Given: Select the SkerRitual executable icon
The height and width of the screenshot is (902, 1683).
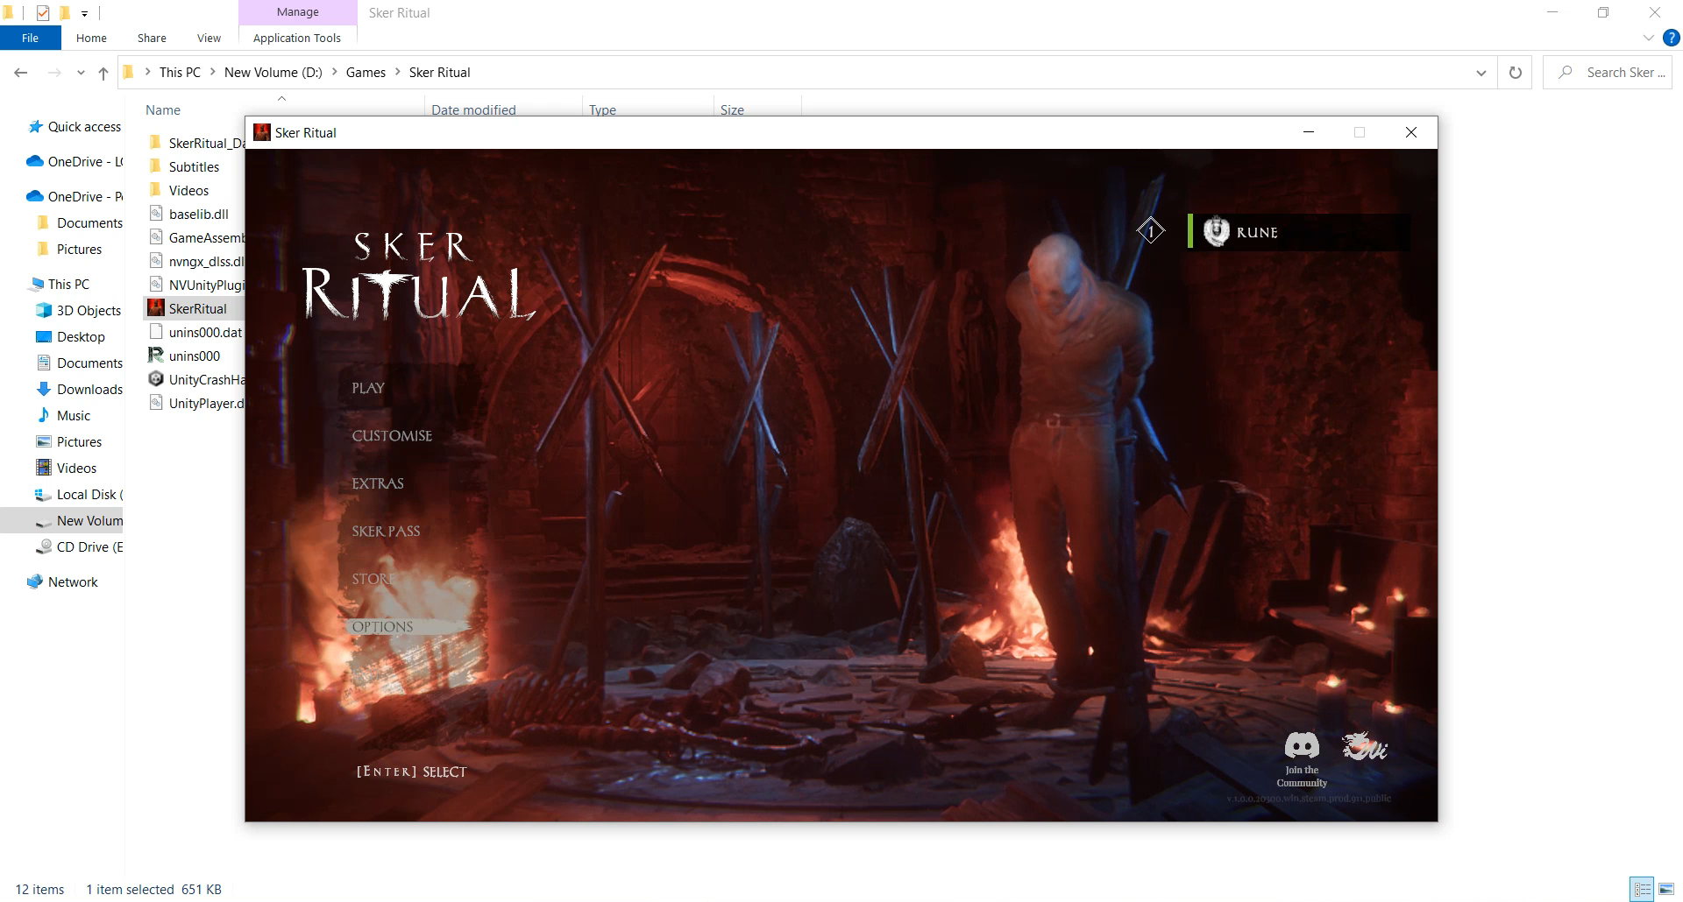Looking at the screenshot, I should coord(156,308).
